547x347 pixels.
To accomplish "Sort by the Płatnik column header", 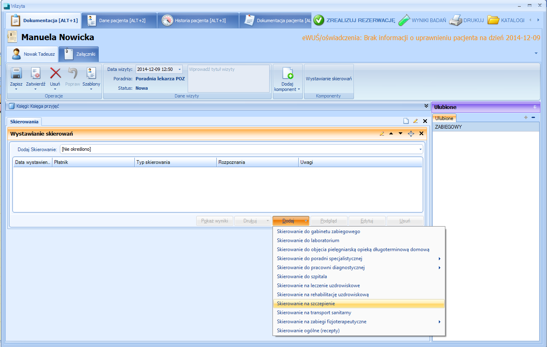I will point(93,162).
